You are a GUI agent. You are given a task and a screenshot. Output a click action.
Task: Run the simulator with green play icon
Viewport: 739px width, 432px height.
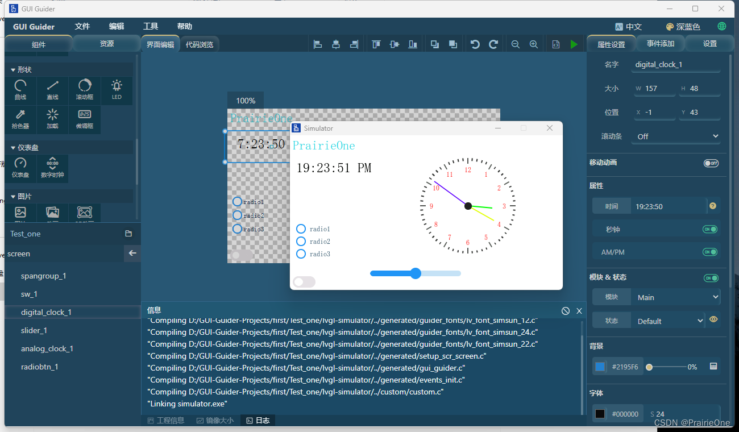[574, 44]
